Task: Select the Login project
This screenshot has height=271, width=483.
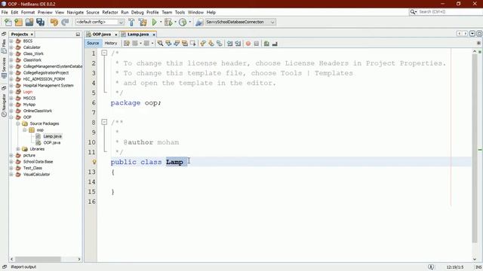Action: pos(28,92)
